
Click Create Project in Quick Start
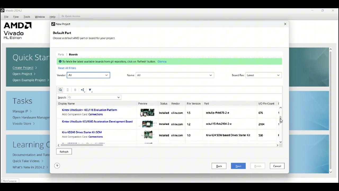(x=23, y=68)
